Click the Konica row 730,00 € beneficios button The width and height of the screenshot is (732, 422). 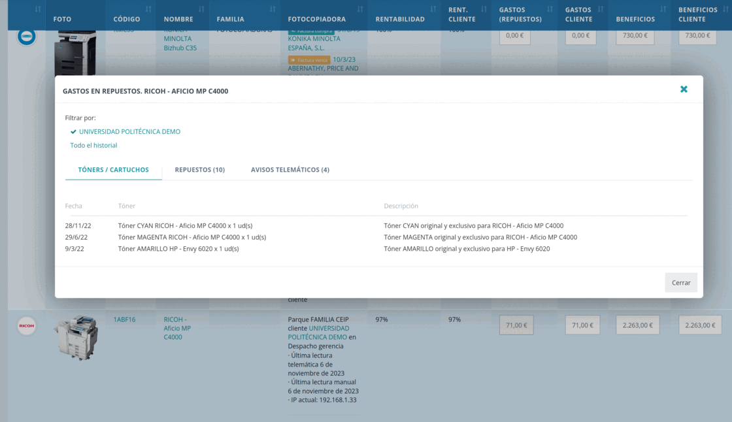click(x=635, y=37)
